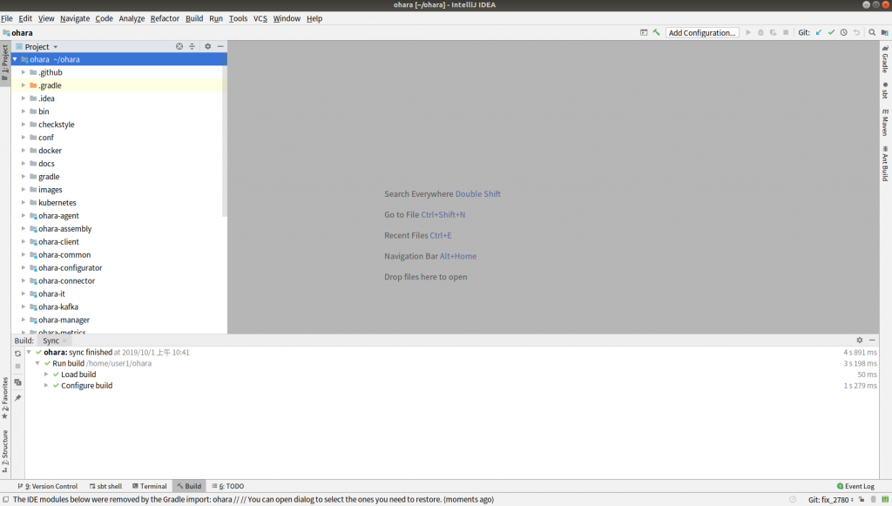Screen dimensions: 892x506
Task: Click the pin tab icon in Build panel
Action: point(17,397)
